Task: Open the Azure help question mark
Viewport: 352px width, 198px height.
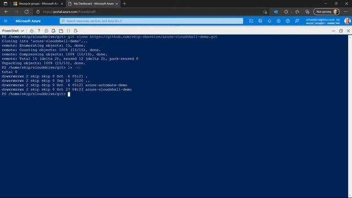Action: (288, 21)
